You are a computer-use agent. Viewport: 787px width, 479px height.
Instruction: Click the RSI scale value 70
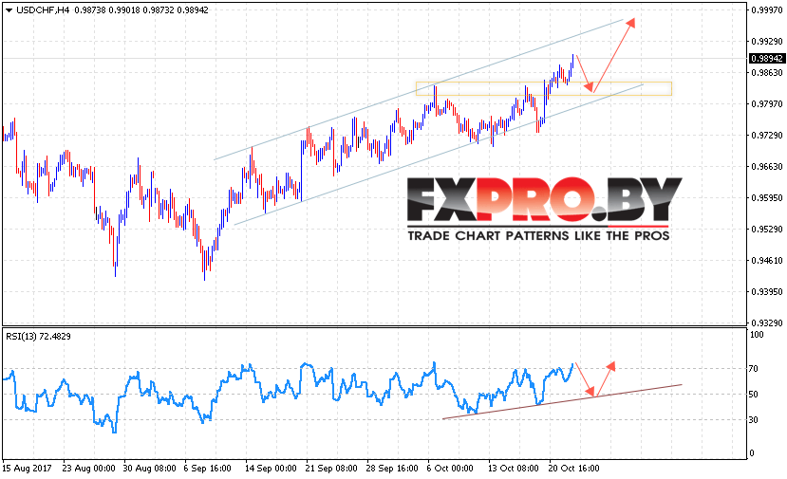pos(754,369)
